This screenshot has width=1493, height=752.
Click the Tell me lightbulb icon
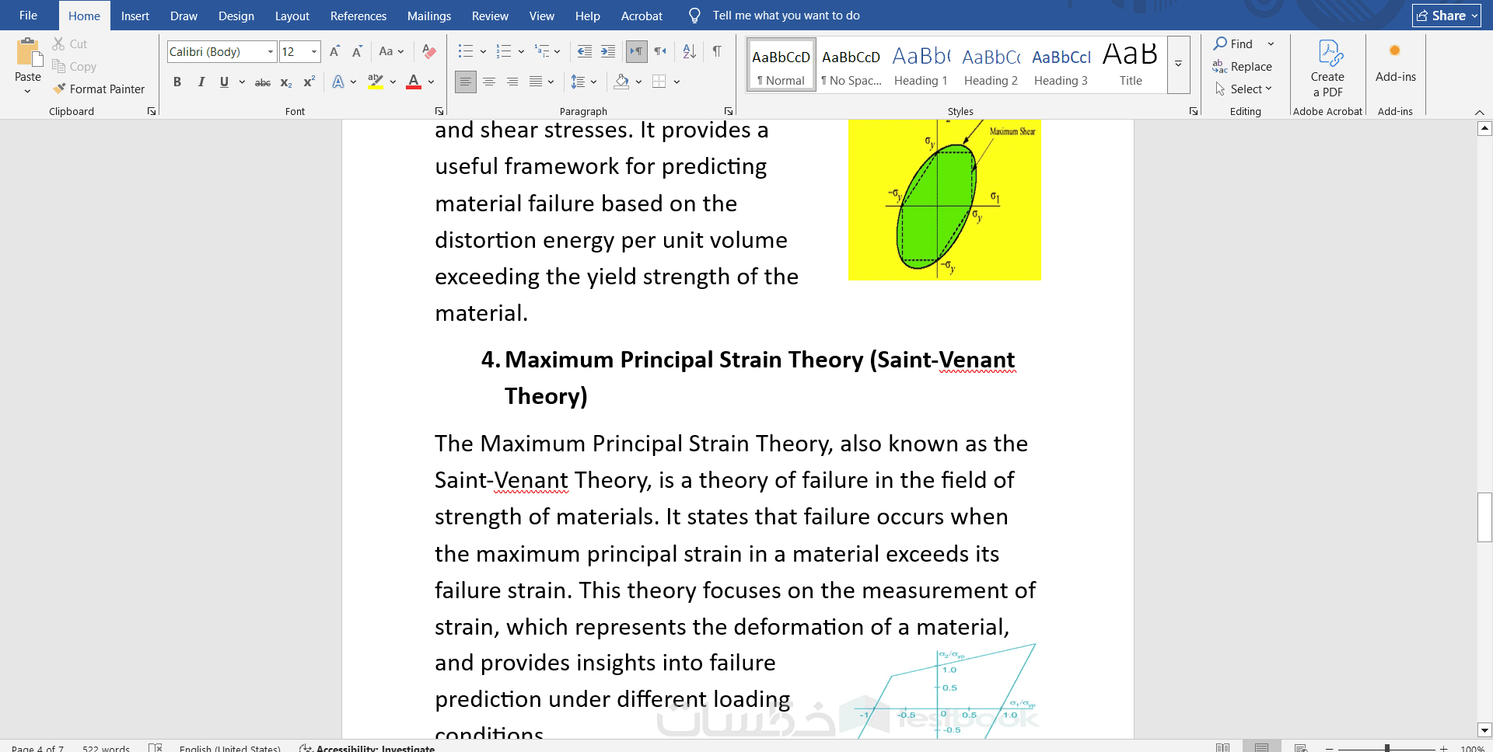point(694,16)
